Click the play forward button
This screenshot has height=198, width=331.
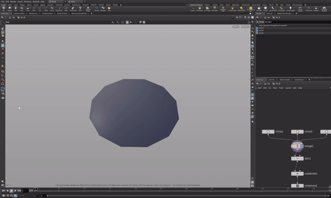point(15,191)
